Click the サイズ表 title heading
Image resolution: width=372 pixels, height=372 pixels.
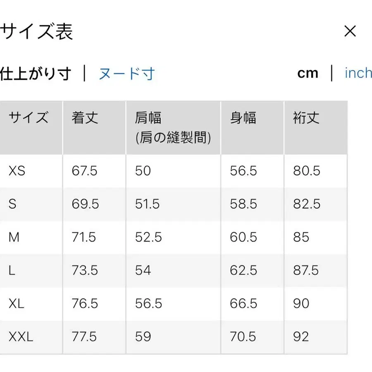(37, 31)
